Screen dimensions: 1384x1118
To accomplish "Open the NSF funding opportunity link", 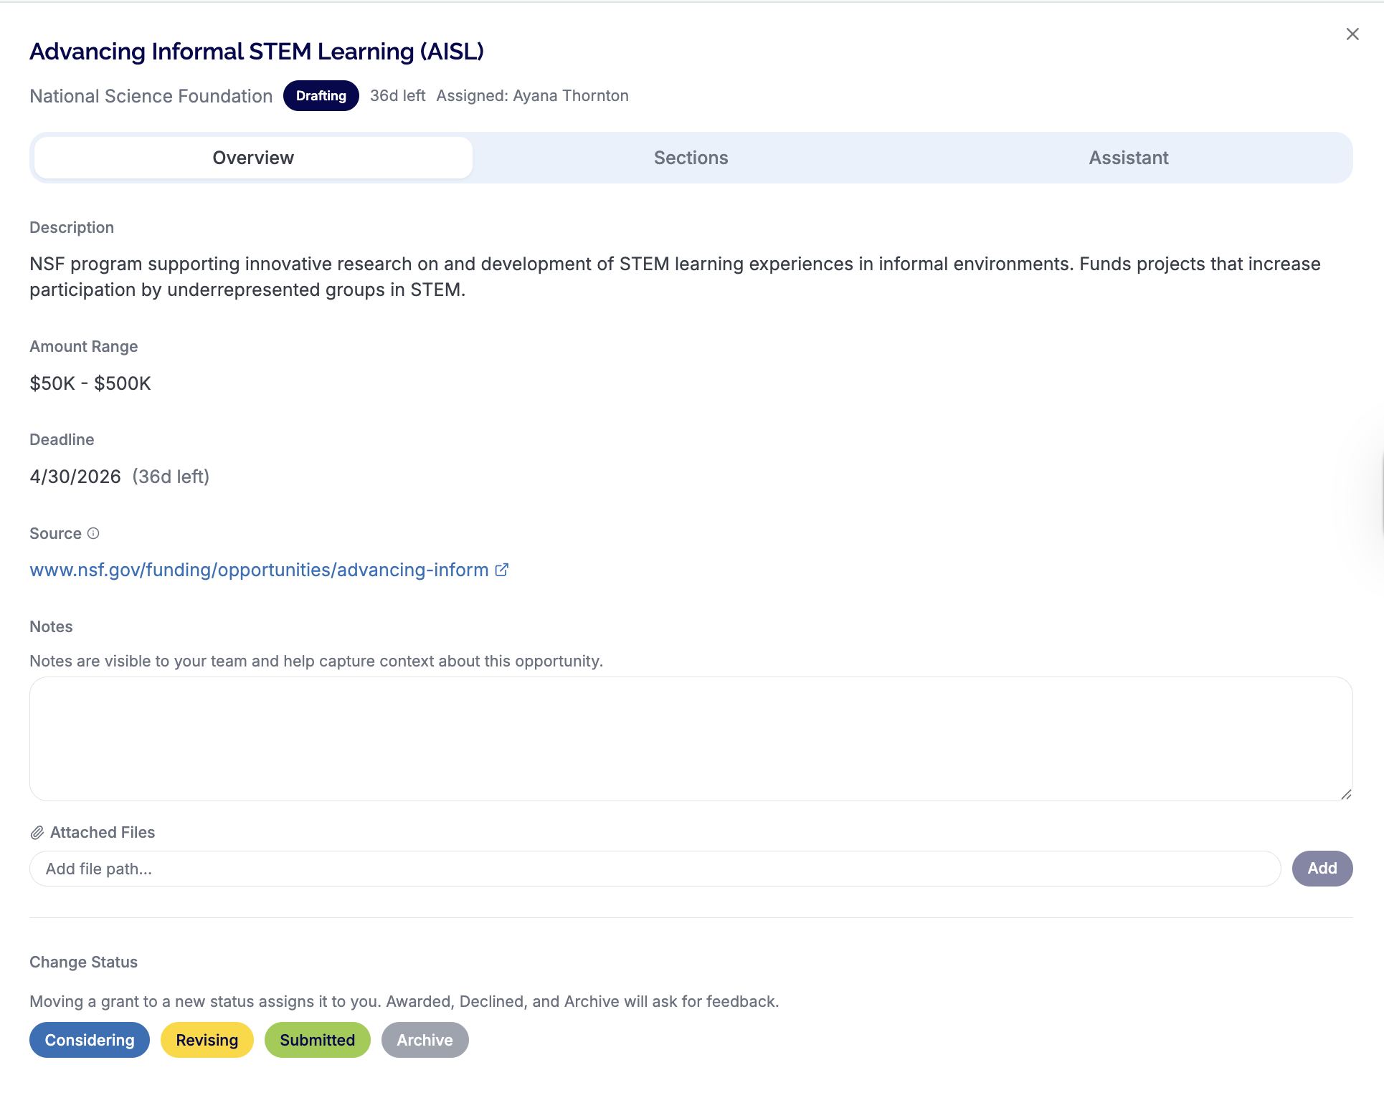I will pos(258,569).
